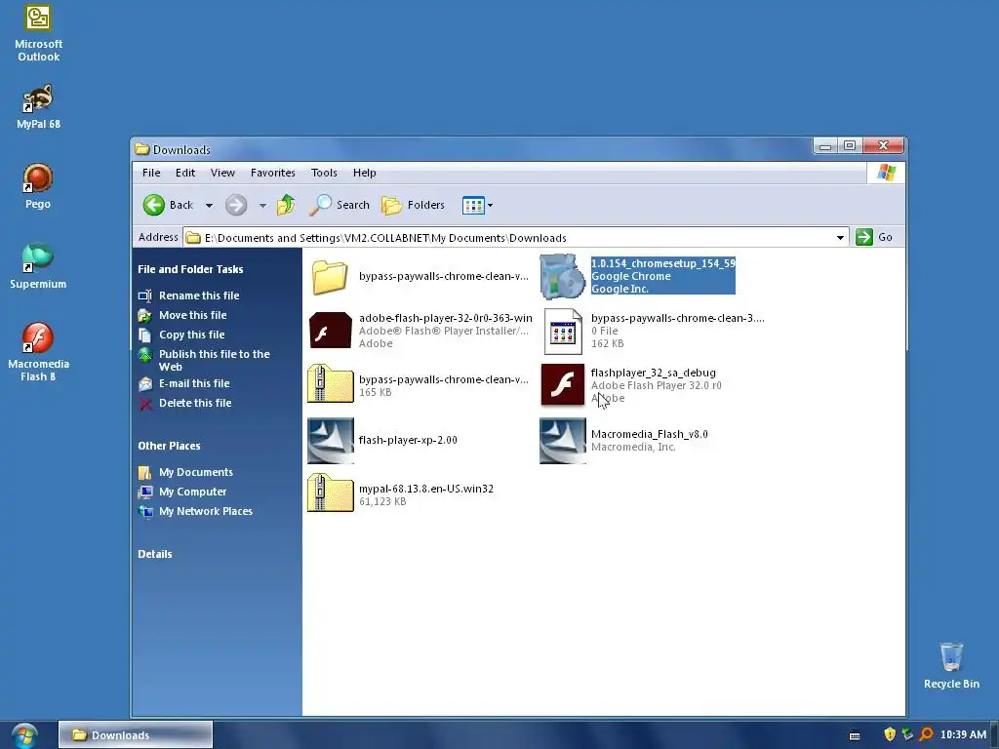This screenshot has width=999, height=749.
Task: Click Downloads taskbar button
Action: [x=136, y=735]
